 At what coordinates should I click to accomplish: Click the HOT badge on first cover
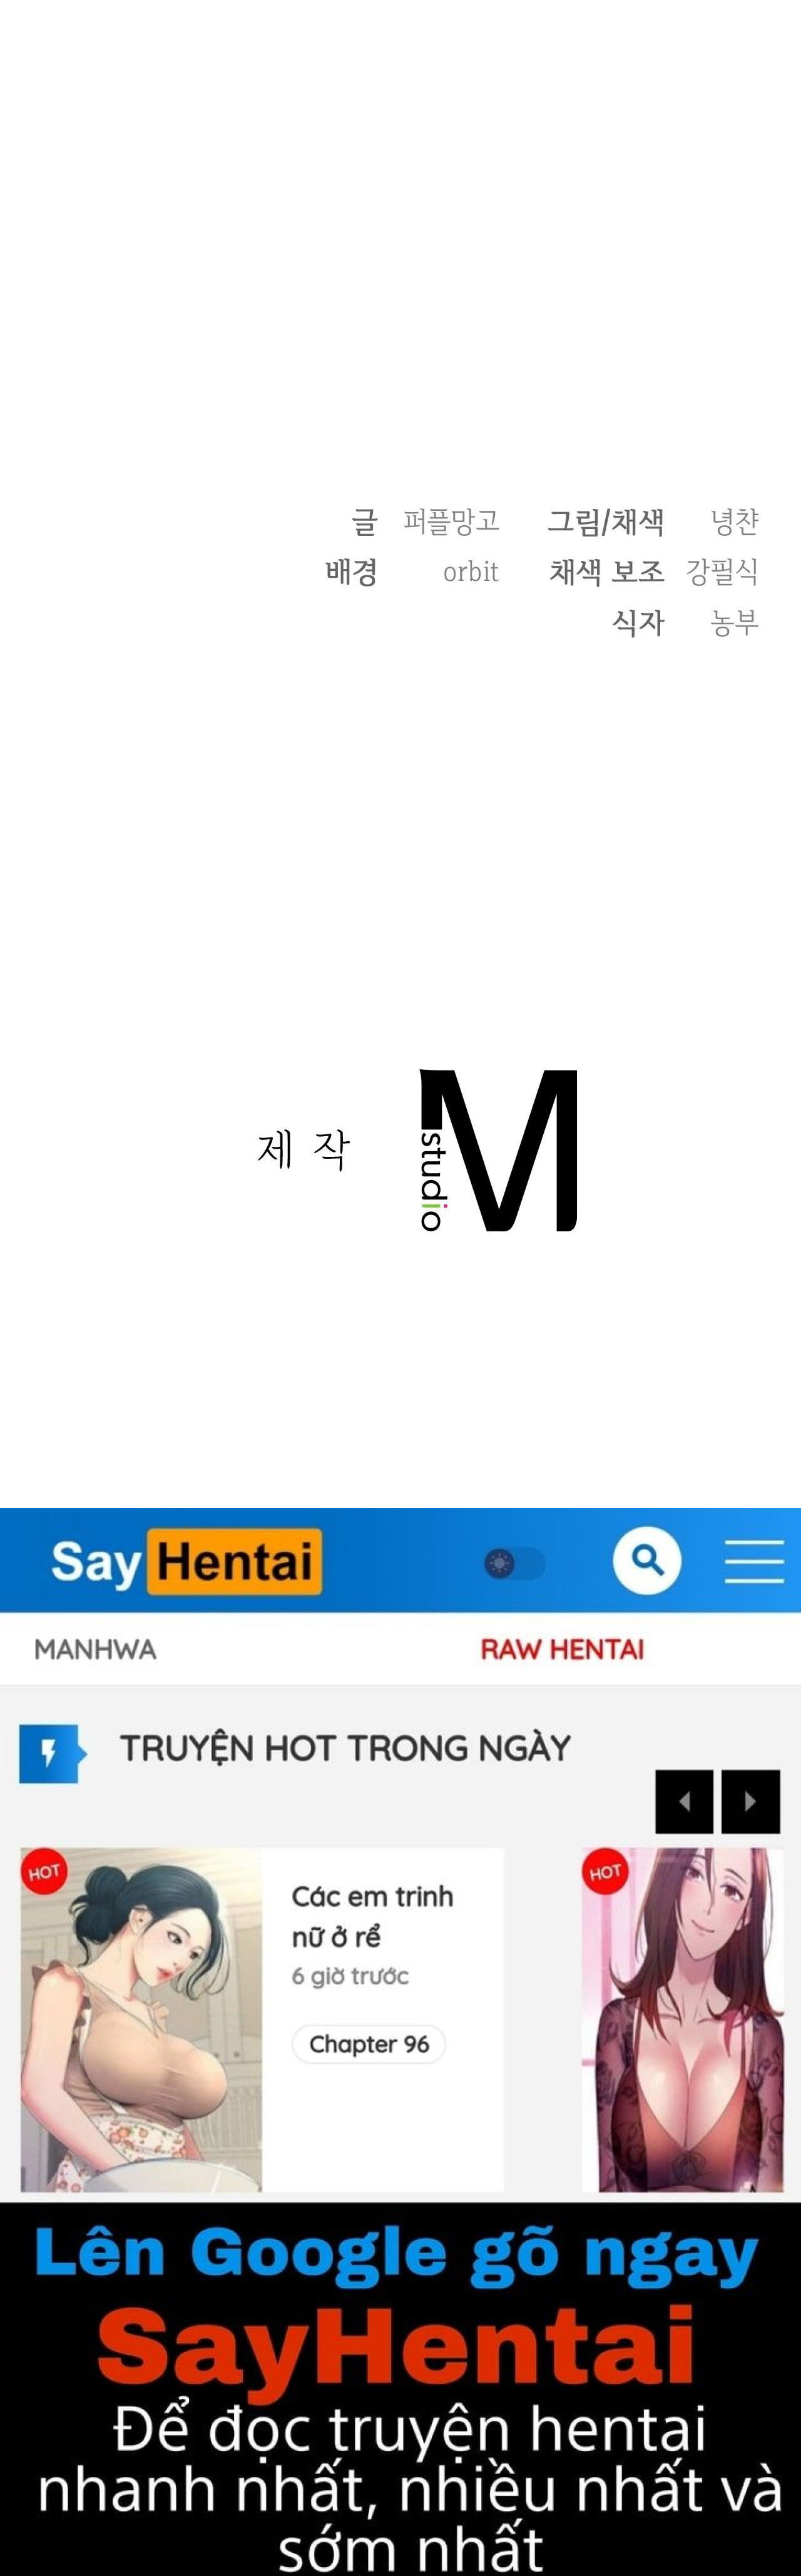44,1872
